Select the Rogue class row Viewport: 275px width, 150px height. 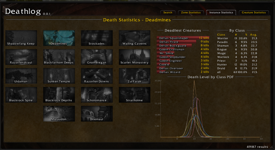(x=237, y=50)
